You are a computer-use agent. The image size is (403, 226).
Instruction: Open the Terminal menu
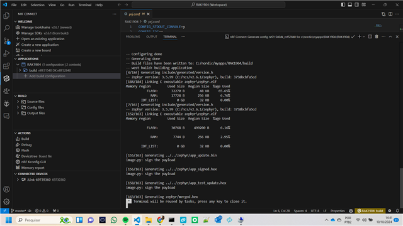tap(85, 5)
